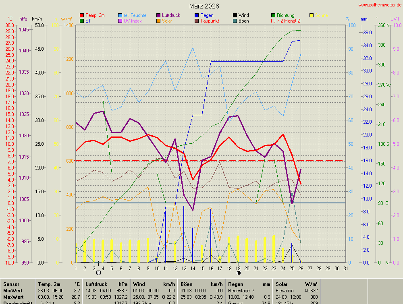The height and width of the screenshot is (304, 403).
Task: Click the green Richtung legend square
Action: pos(273,15)
